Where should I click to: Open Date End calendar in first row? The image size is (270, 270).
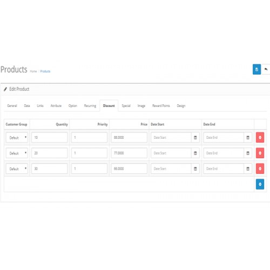[248, 138]
